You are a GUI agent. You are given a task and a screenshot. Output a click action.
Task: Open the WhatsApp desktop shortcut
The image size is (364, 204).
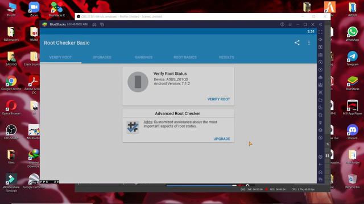[x=353, y=34]
